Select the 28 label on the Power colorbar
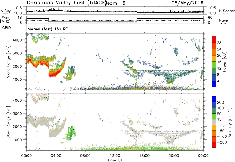The image size is (235, 162). pos(219,43)
